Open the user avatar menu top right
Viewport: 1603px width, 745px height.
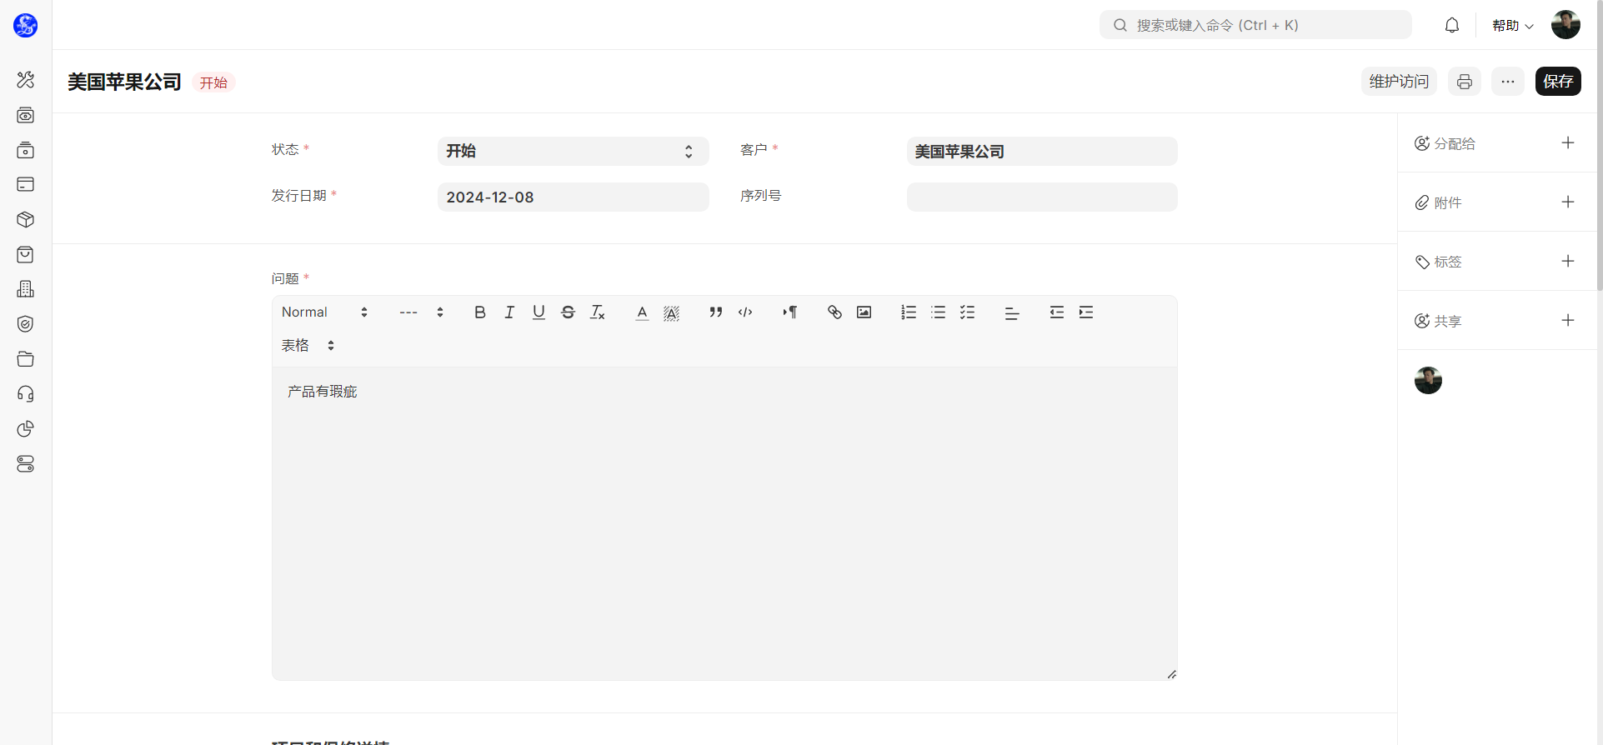(x=1565, y=25)
